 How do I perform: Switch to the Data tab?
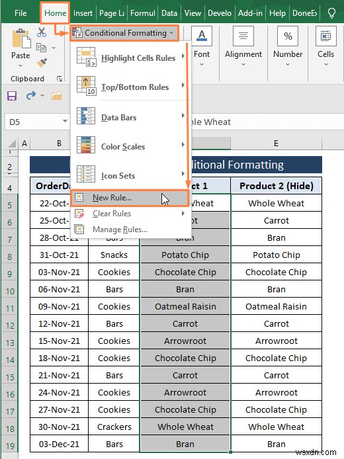[169, 13]
